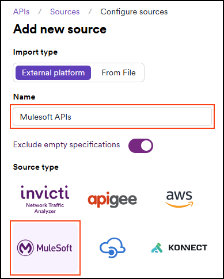The height and width of the screenshot is (279, 224).
Task: Go to the Sources breadcrumb link
Action: click(x=65, y=12)
